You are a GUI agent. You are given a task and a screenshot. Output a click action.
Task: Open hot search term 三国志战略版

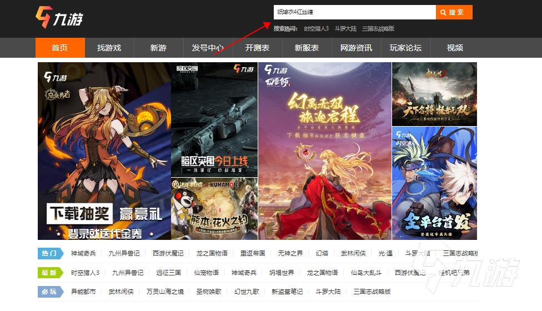(x=378, y=28)
